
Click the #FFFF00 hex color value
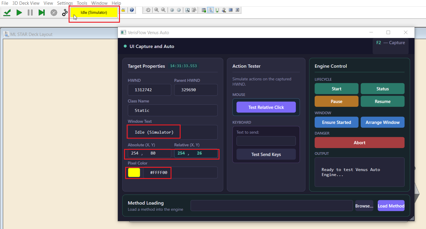158,172
